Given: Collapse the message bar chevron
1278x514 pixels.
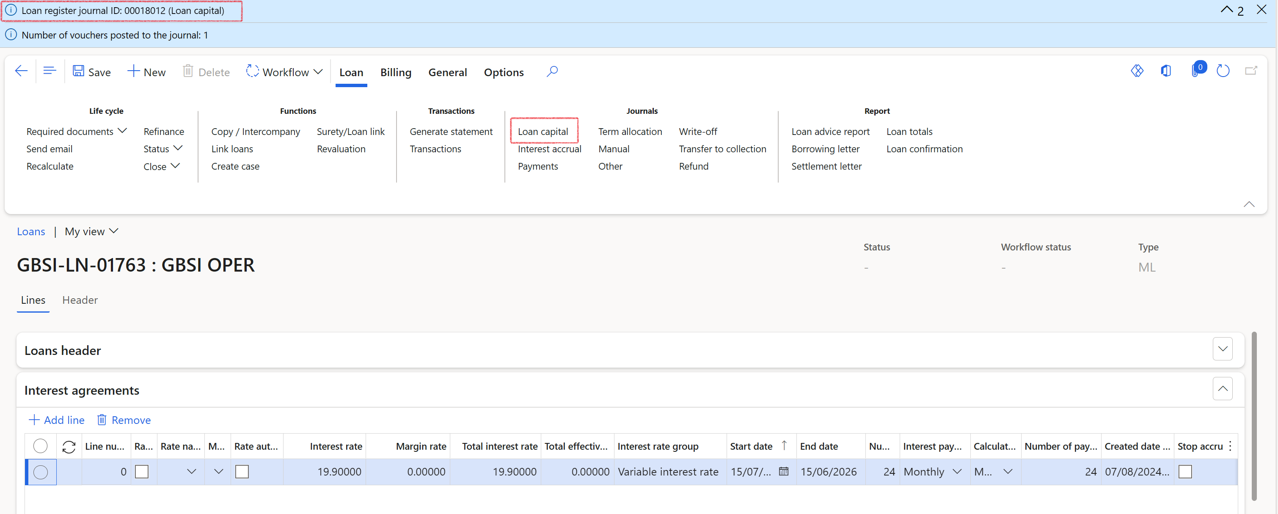Looking at the screenshot, I should 1226,9.
